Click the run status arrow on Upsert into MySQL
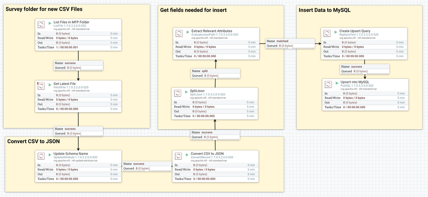The width and height of the screenshot is (428, 197). tap(336, 82)
